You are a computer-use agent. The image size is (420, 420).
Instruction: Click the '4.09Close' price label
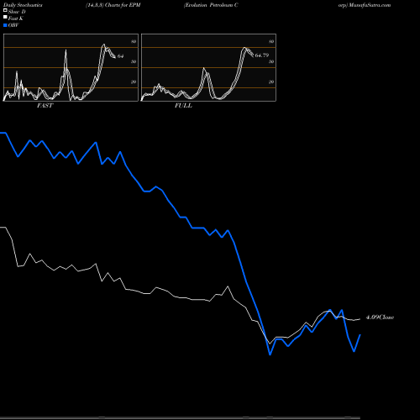pos(380,318)
